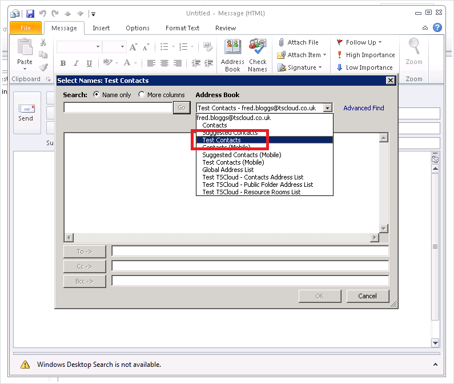
Task: Click the Grow Font icon
Action: pos(133,47)
